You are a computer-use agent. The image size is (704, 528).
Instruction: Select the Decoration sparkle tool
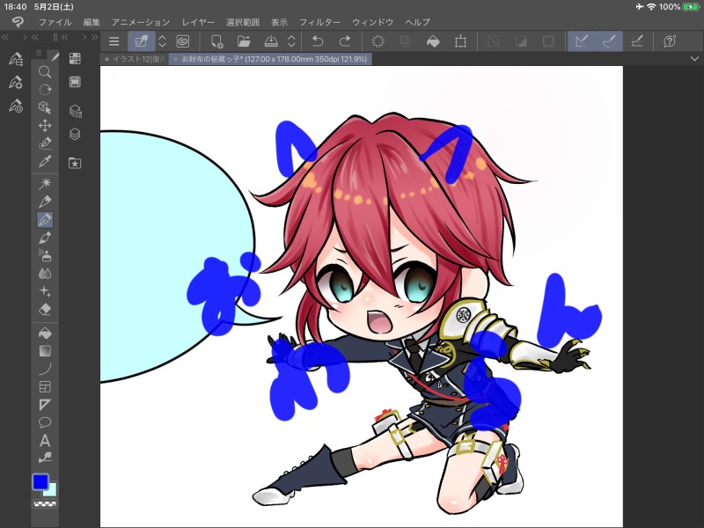point(45,291)
